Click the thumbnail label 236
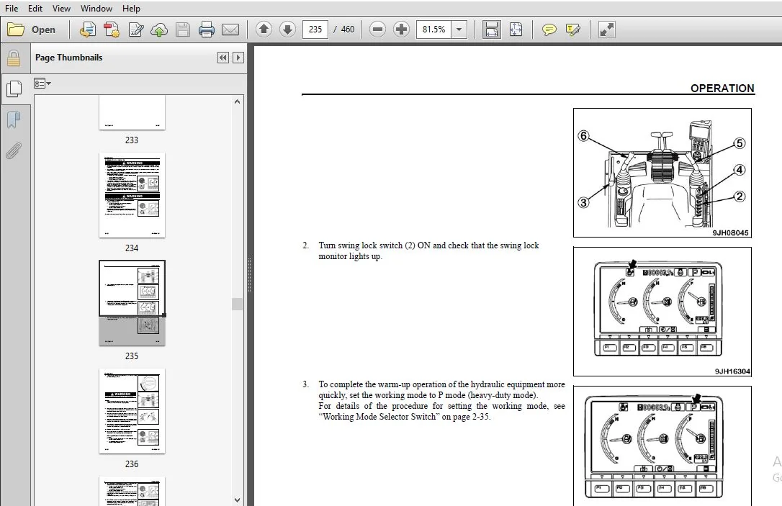The height and width of the screenshot is (506, 782). (132, 464)
